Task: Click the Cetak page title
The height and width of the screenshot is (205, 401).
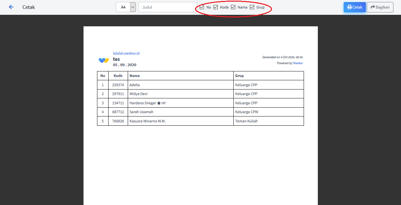Action: [x=29, y=7]
